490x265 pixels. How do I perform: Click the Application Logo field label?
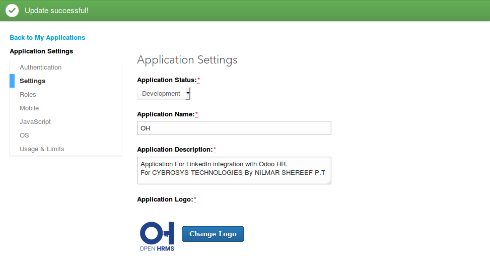165,200
